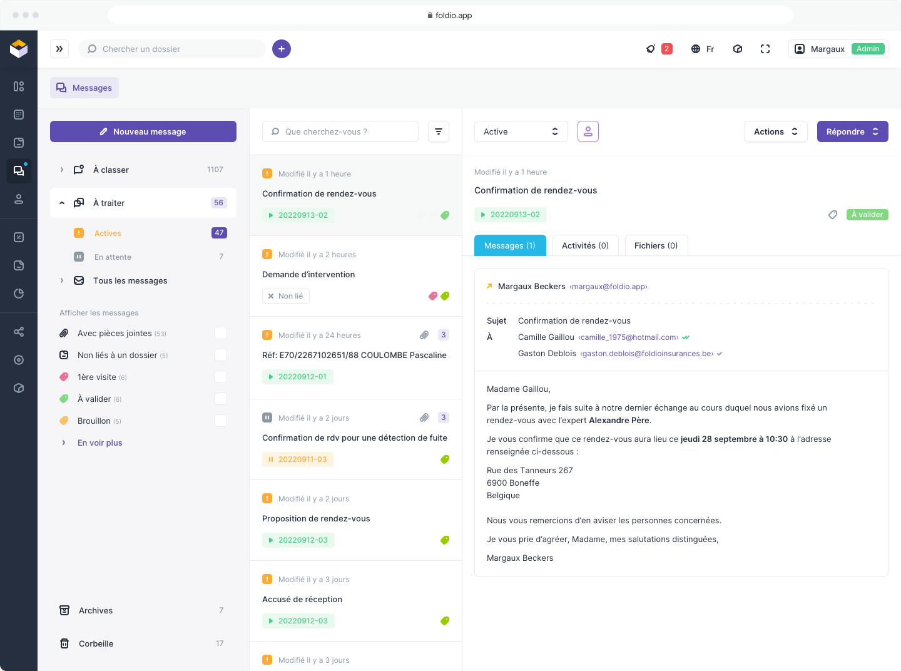Click pink tag on Demande d'intervention
The image size is (901, 671).
pyautogui.click(x=432, y=296)
